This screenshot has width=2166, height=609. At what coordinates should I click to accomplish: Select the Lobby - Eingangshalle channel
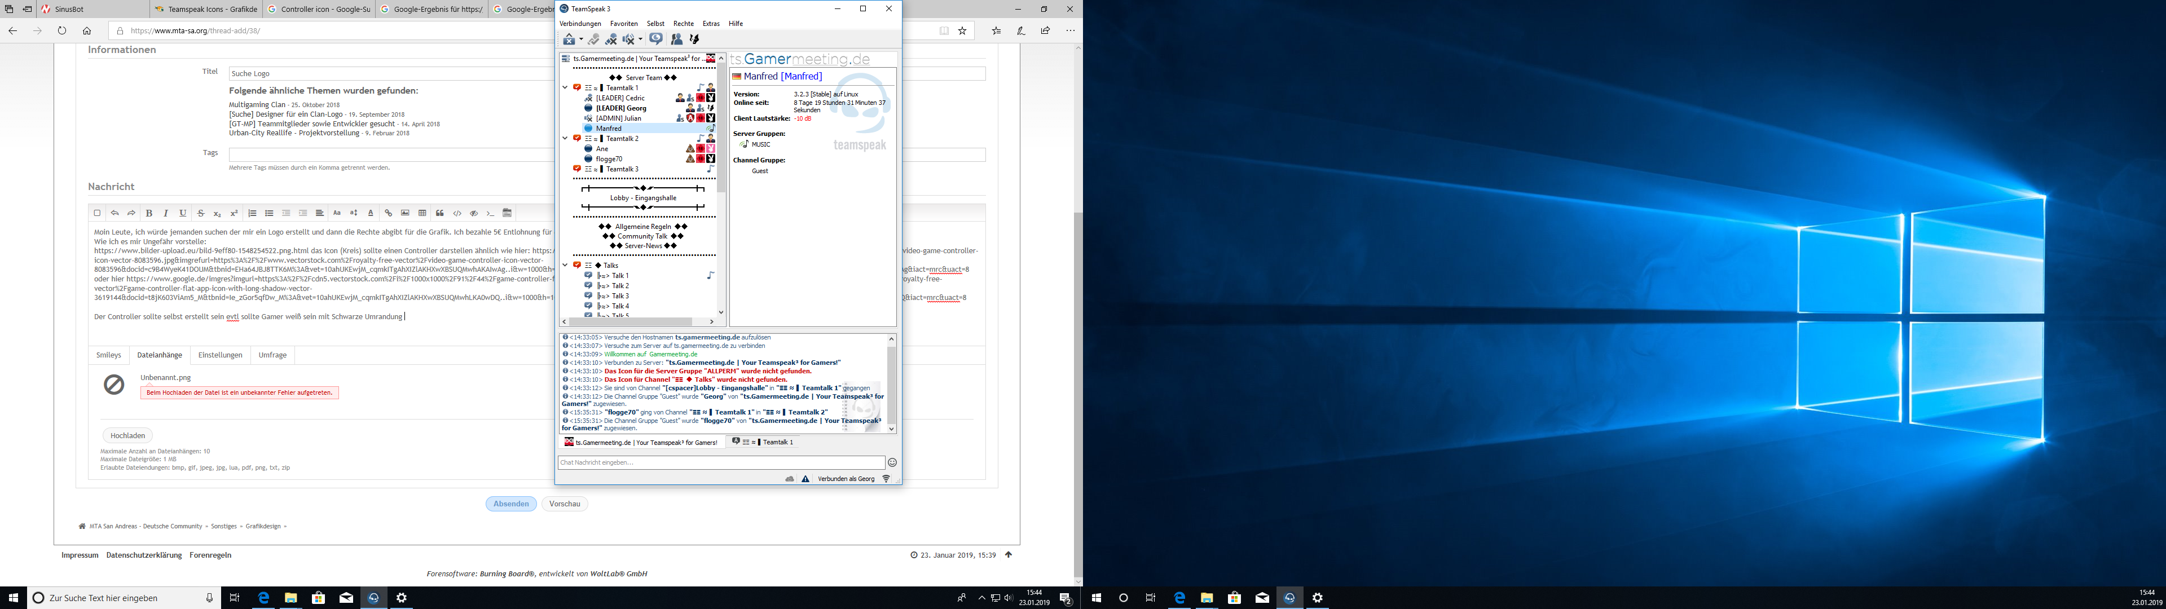[643, 198]
